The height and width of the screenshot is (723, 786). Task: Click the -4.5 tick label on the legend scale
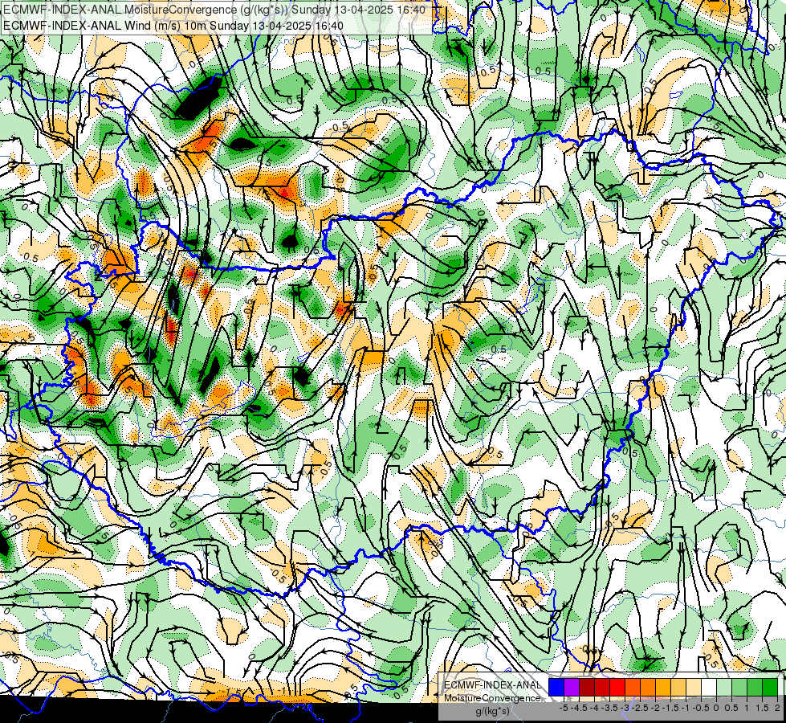coord(579,708)
